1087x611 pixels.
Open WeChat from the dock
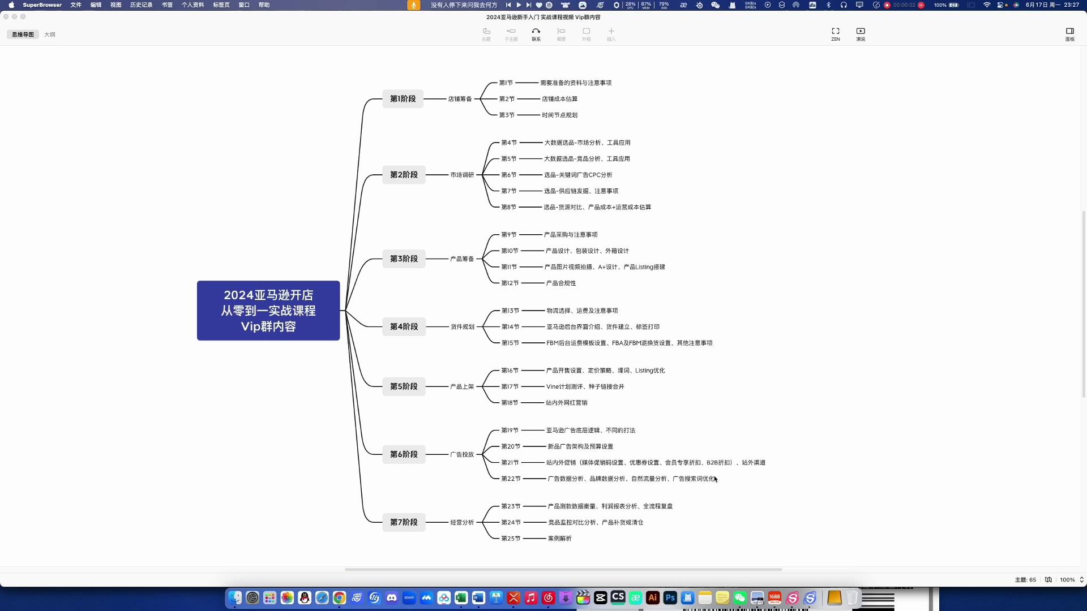740,598
